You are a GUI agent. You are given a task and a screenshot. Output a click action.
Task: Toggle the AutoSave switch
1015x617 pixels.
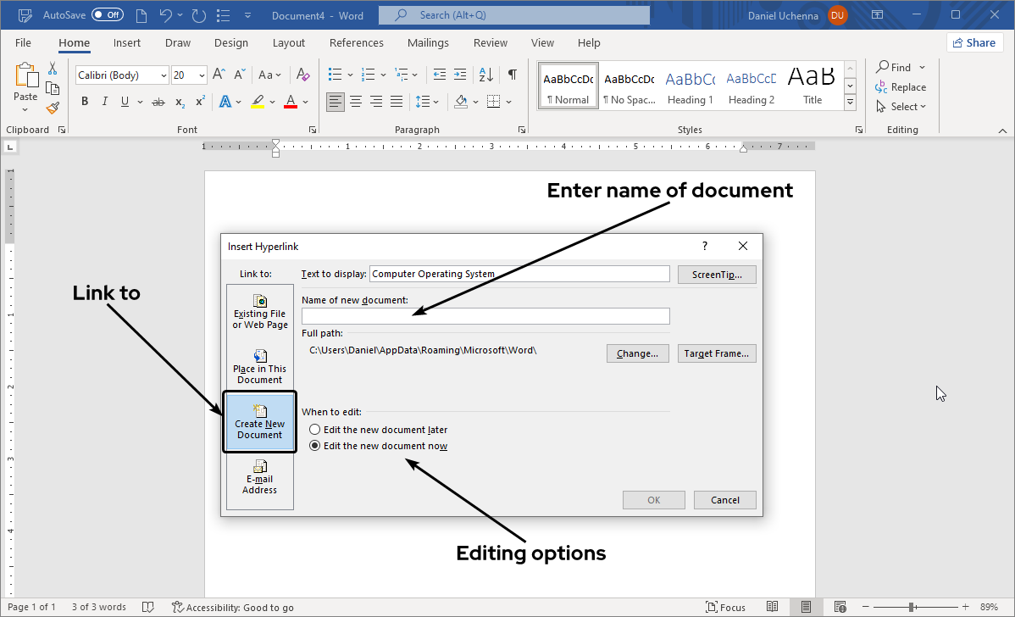pos(107,15)
